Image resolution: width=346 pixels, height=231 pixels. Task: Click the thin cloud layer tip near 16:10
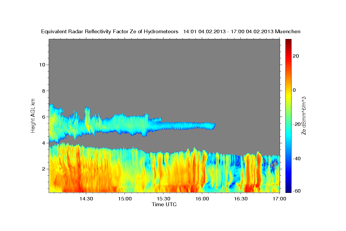click(213, 126)
